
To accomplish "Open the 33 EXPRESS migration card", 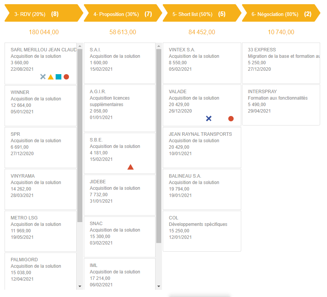I will click(281, 63).
